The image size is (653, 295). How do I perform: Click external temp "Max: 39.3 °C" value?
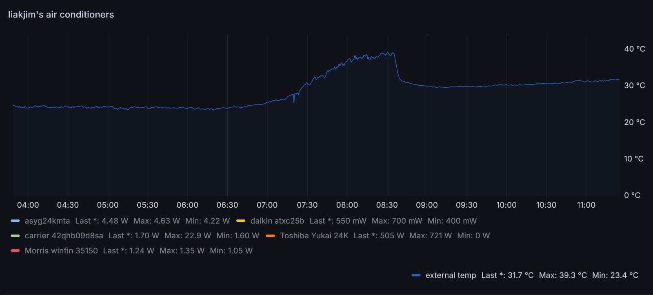pyautogui.click(x=563, y=275)
